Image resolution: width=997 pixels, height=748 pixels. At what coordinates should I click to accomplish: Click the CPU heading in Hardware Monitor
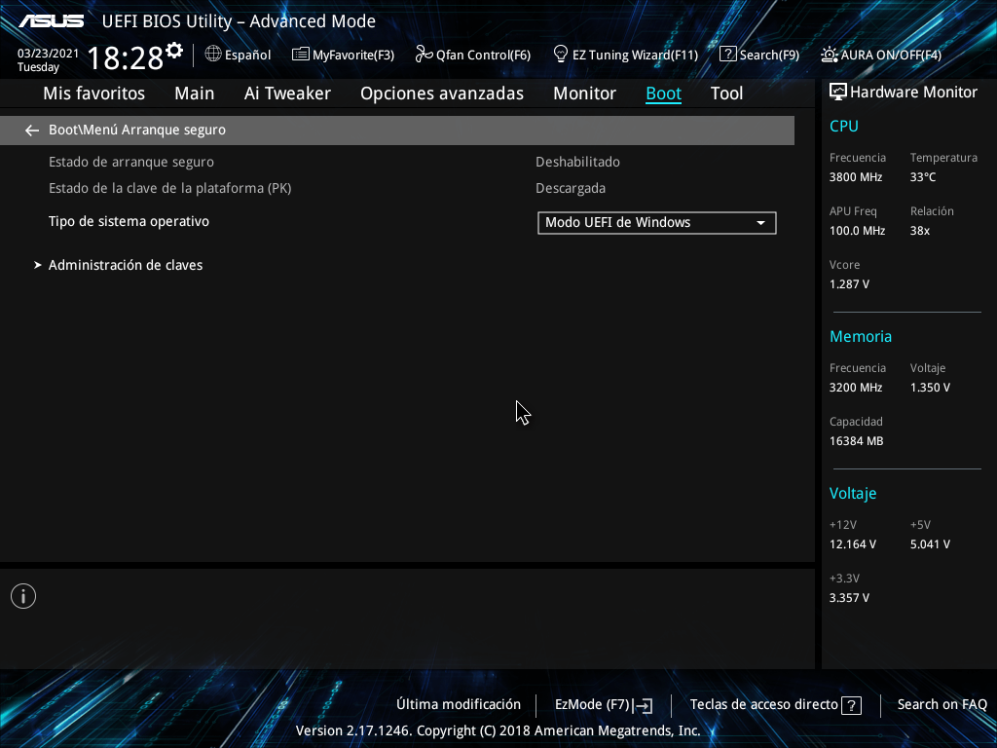click(844, 126)
